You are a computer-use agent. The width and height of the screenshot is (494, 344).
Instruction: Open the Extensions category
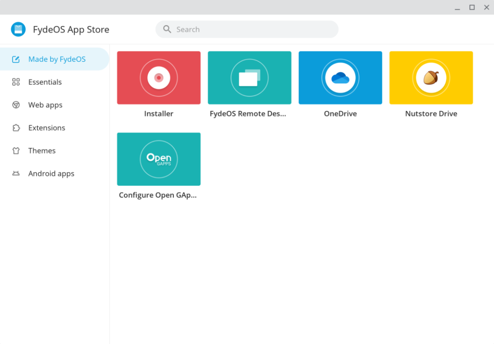click(x=54, y=128)
